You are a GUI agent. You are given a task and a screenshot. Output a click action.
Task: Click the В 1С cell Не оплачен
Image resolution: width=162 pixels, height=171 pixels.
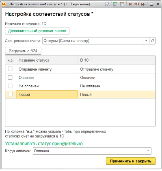tap(117, 86)
